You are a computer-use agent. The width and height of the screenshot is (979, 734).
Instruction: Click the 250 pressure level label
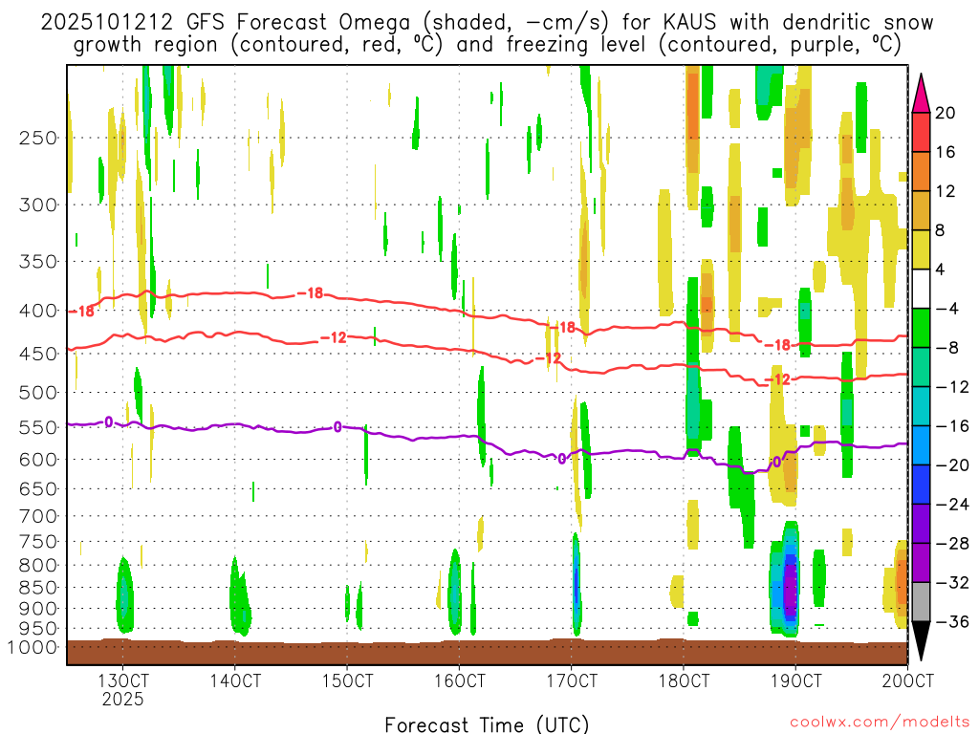coord(38,138)
